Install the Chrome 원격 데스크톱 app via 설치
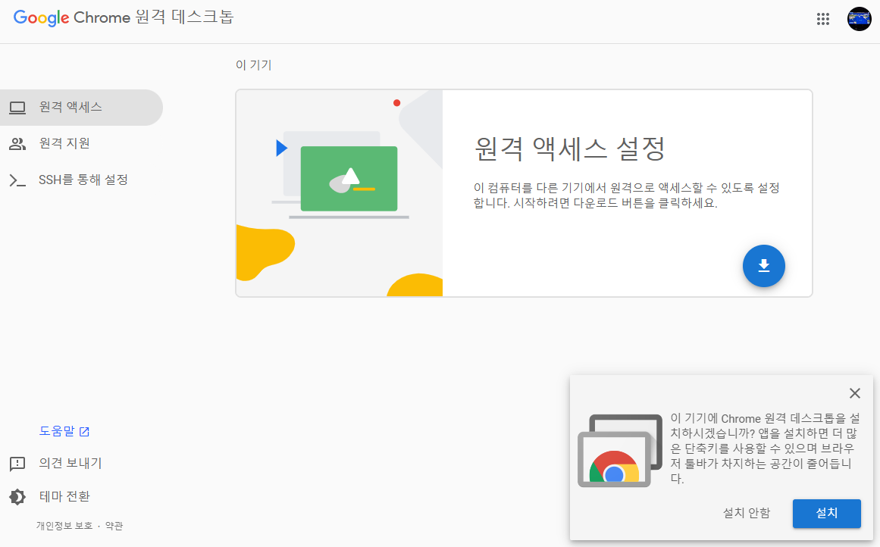This screenshot has height=547, width=880. 826,514
